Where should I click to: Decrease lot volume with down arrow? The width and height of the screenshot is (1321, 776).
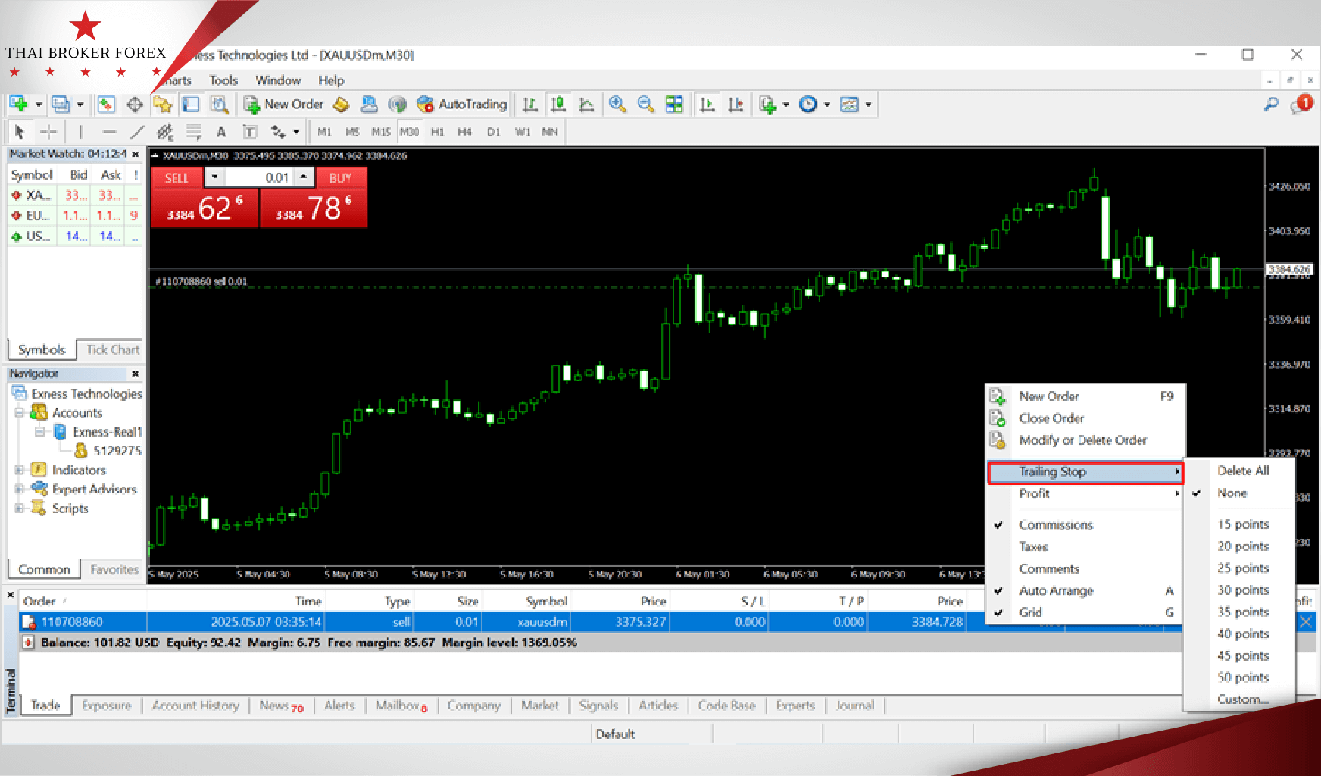tap(215, 177)
